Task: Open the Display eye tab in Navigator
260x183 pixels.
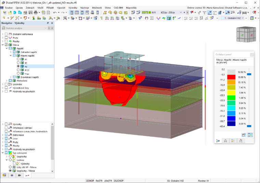Action: 12,175
